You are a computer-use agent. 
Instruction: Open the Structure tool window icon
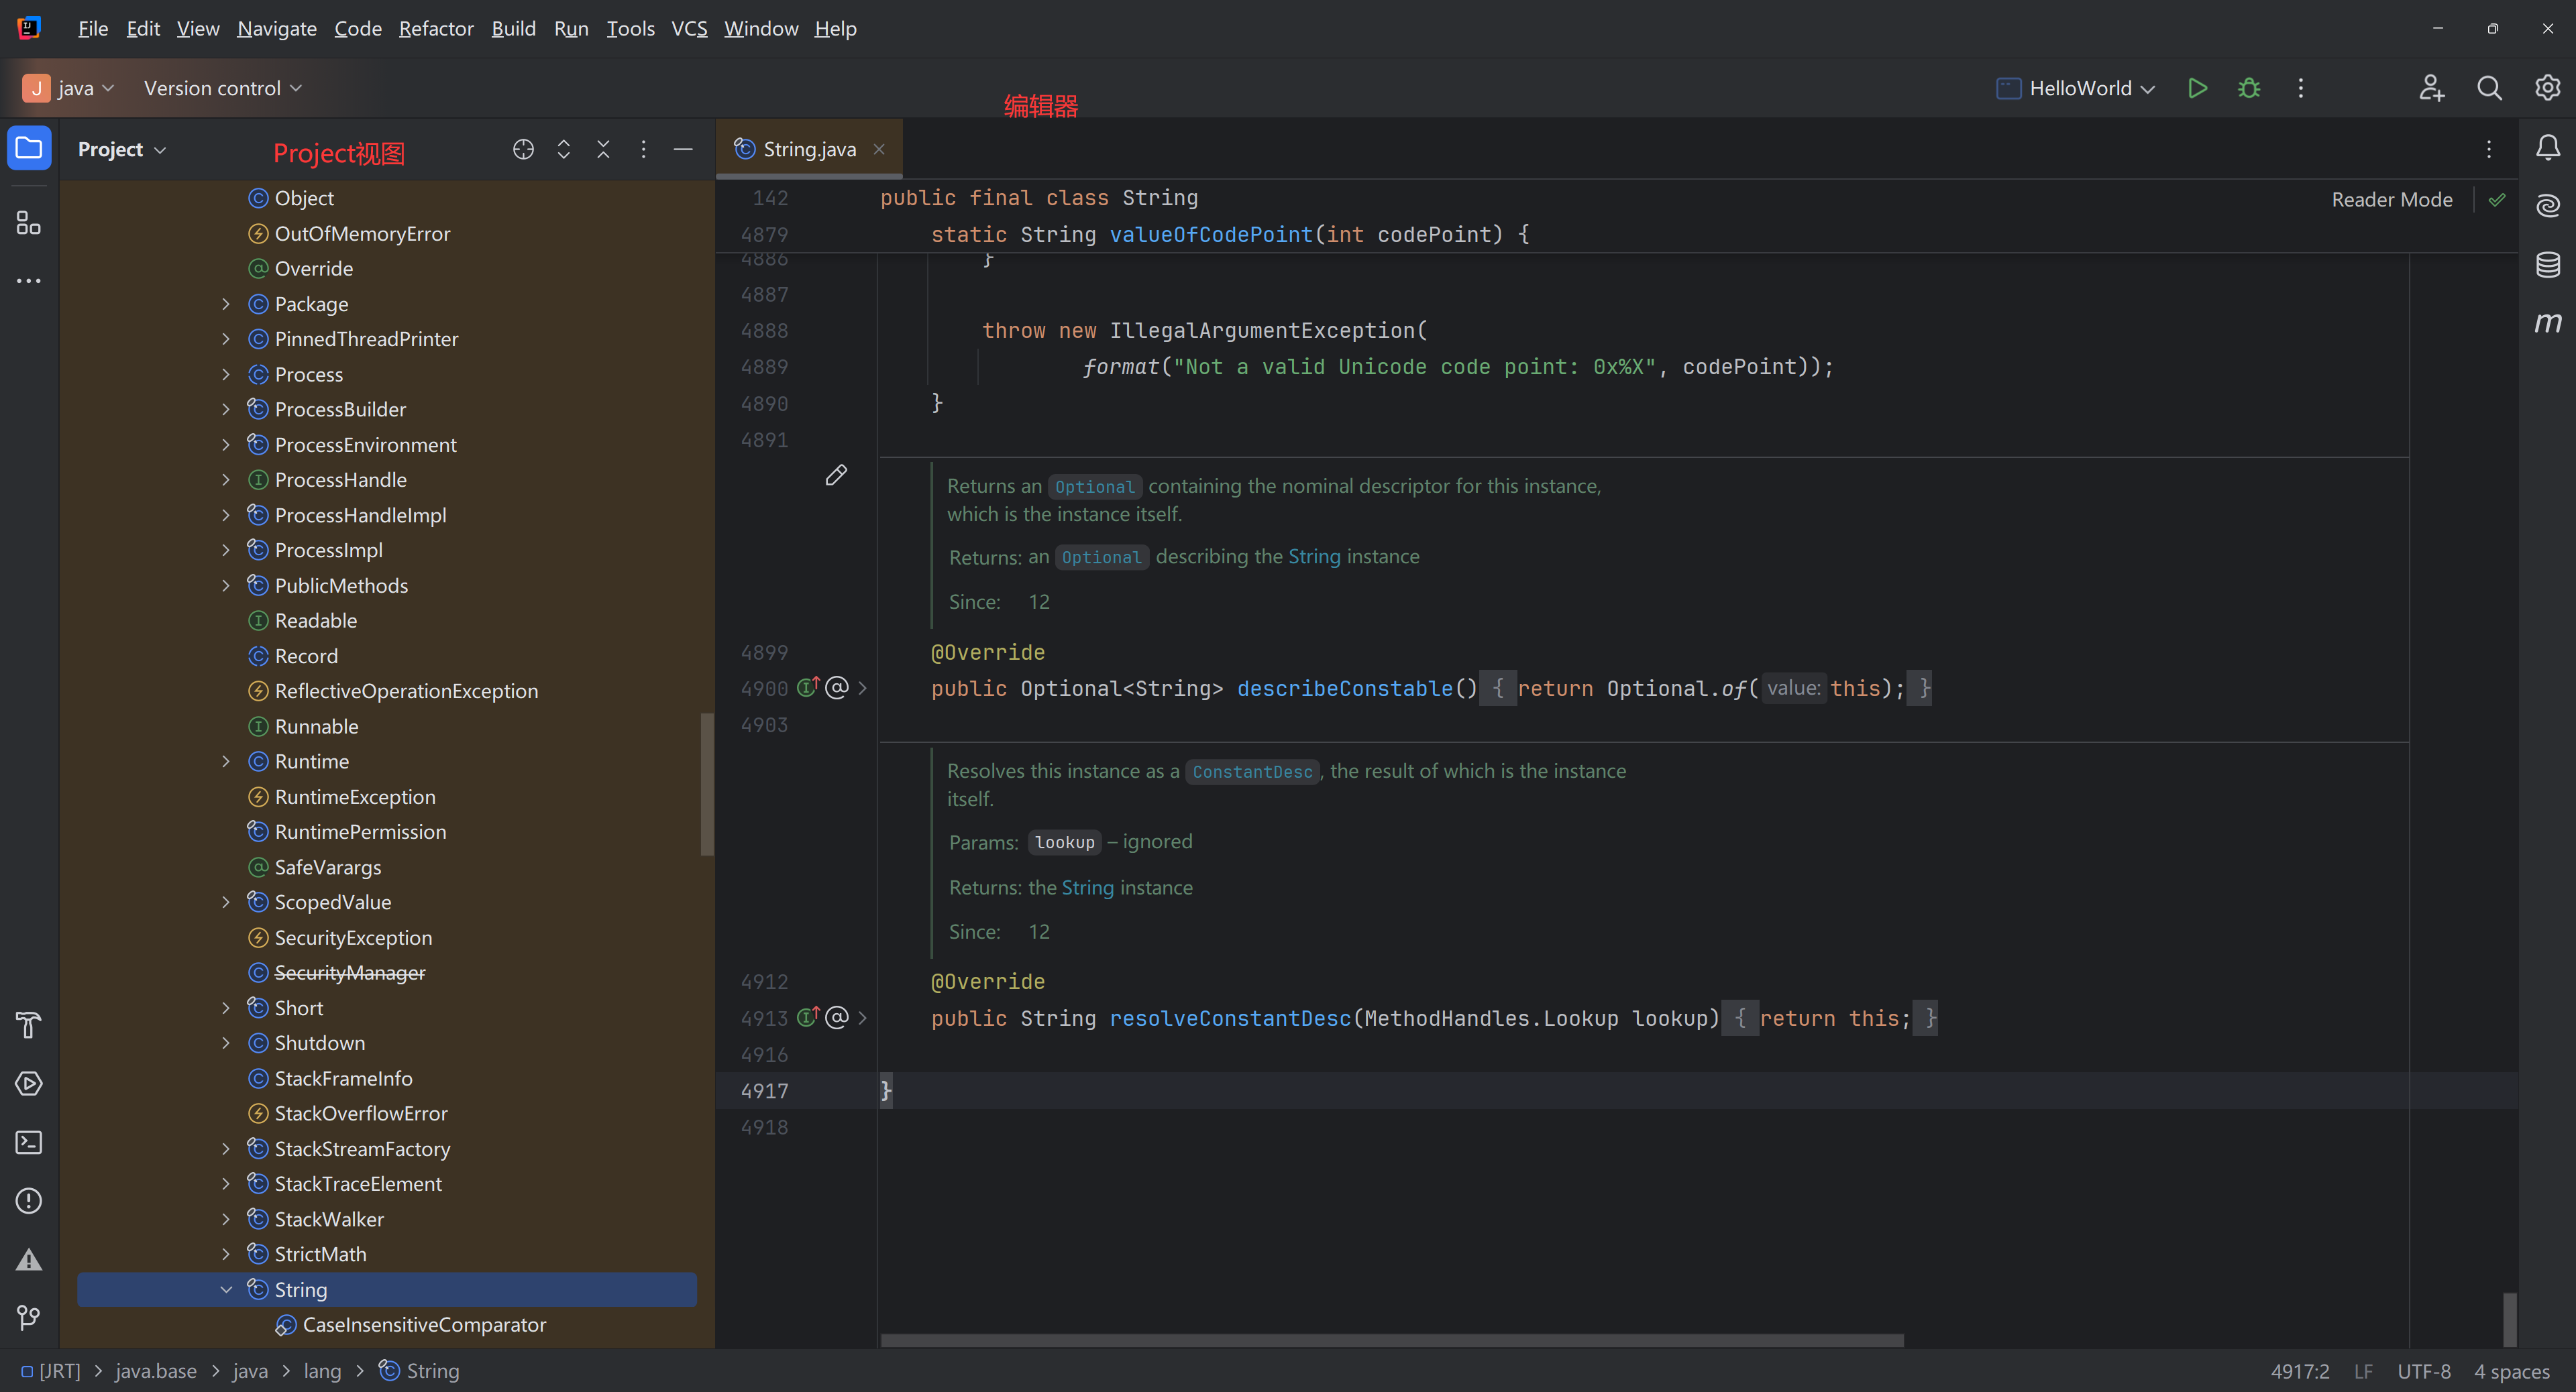click(29, 223)
